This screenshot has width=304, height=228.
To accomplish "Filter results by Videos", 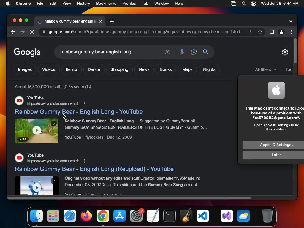I will [49, 69].
